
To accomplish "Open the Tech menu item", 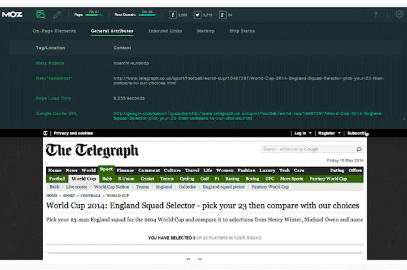I will [284, 171].
